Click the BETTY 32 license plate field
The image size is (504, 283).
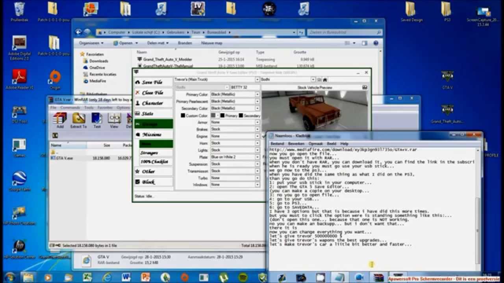245,87
